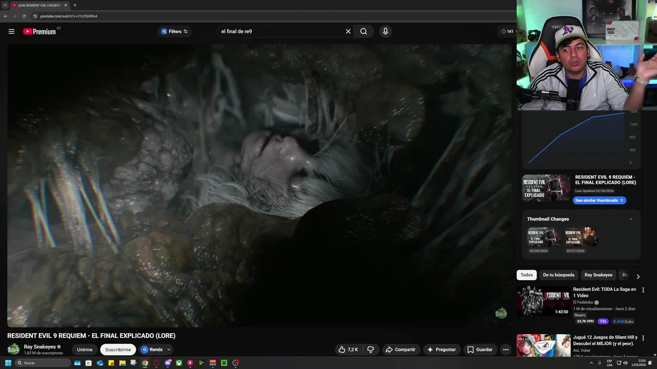Open options menu for Resident Evil TODA La Saga
This screenshot has height=369, width=657.
tap(643, 290)
